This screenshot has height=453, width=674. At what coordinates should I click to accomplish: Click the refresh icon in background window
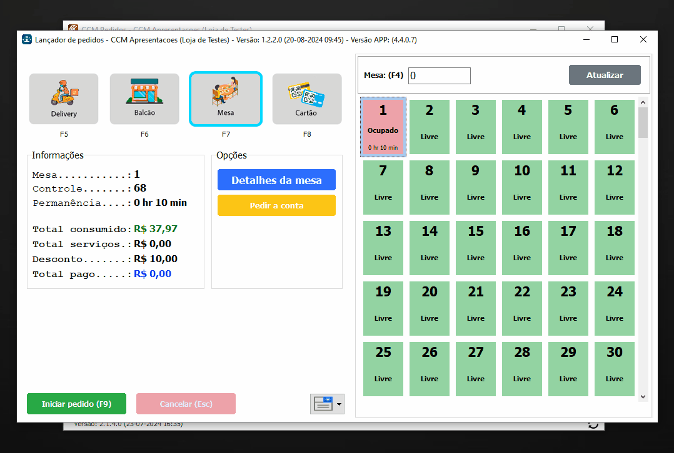coord(593,425)
